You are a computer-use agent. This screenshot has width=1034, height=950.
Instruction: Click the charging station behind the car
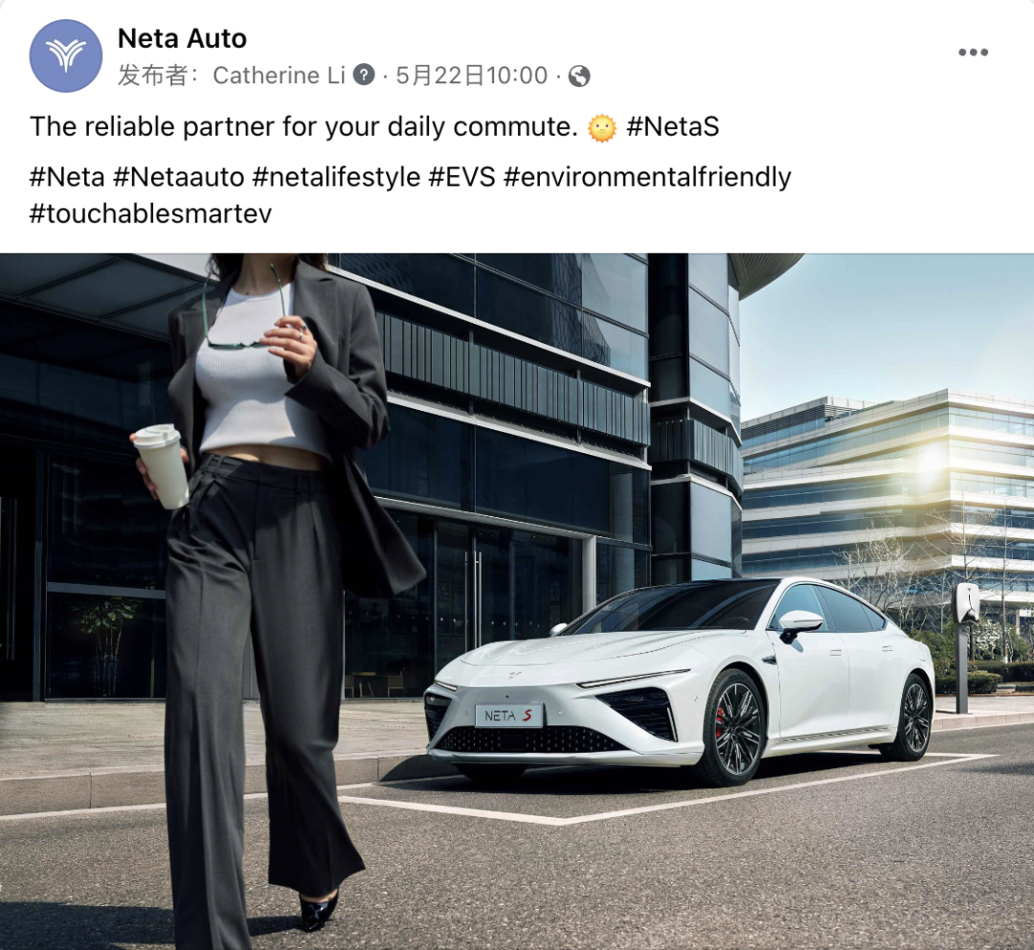tap(965, 645)
